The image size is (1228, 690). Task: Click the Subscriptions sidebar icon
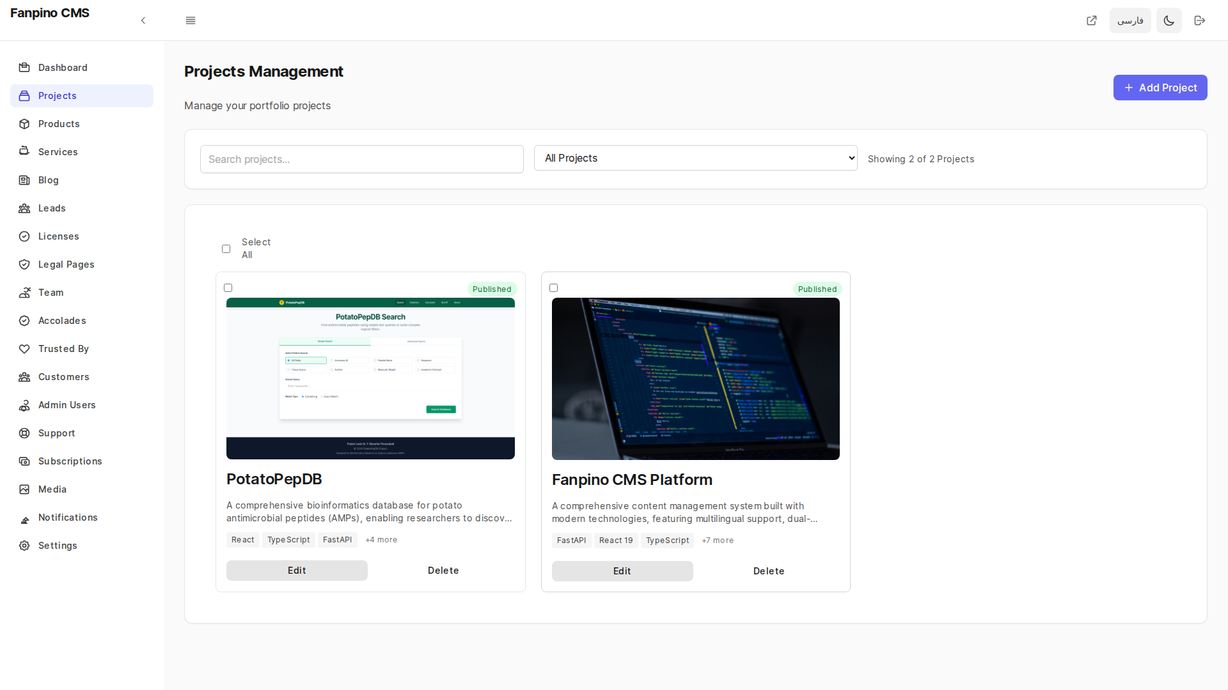pyautogui.click(x=24, y=461)
